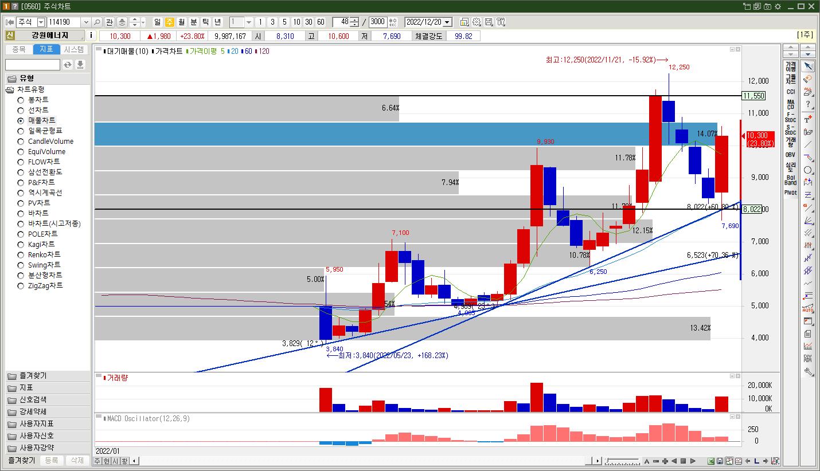
Task: Expand the 즐겨찾기 section
Action: (47, 376)
